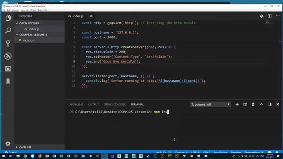Click the http URL link in console.log line
The image size is (283, 159).
(x=173, y=81)
